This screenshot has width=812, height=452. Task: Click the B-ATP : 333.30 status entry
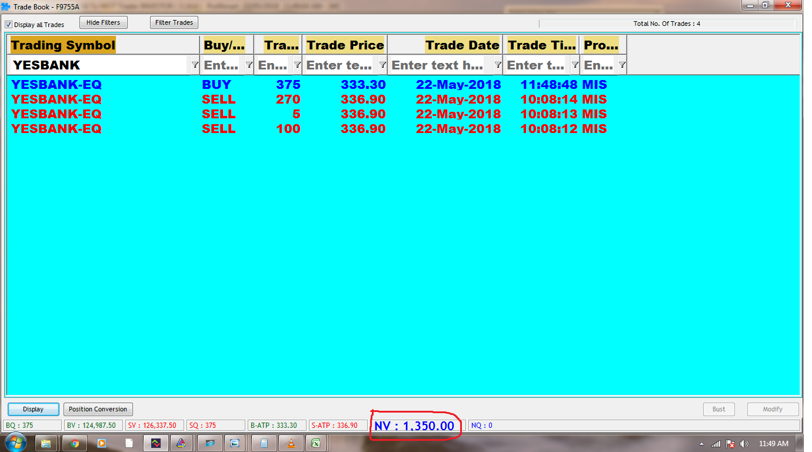(x=277, y=426)
